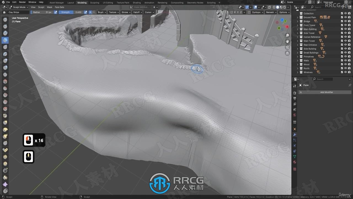This screenshot has height=199, width=353.
Task: Select the Snake Hook brush tool
Action: 5,136
